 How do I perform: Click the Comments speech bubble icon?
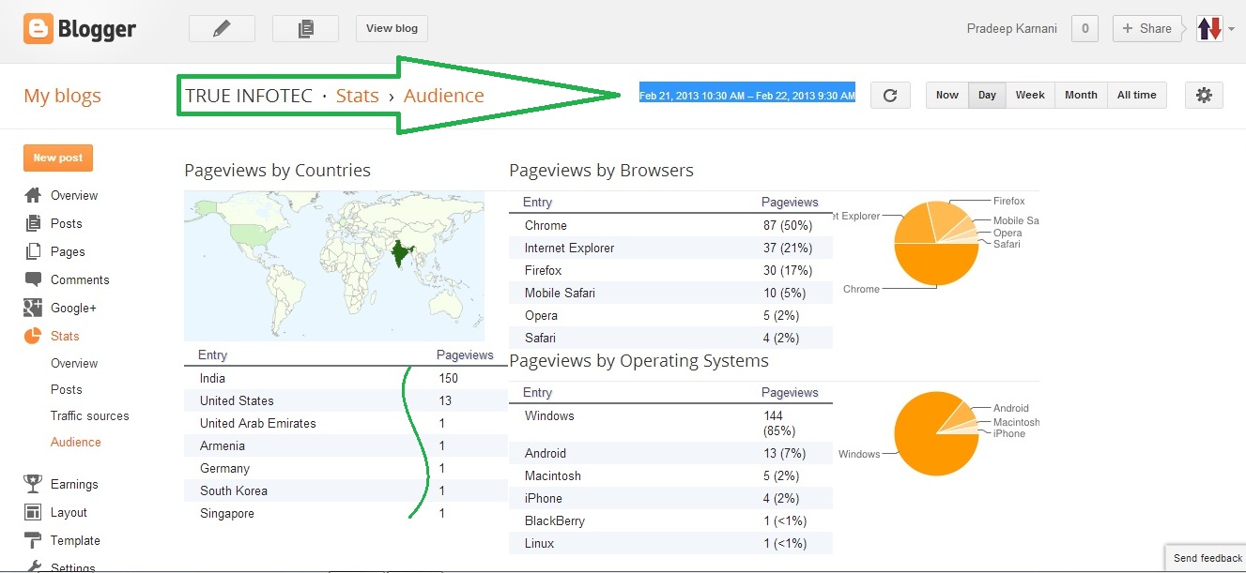coord(33,279)
